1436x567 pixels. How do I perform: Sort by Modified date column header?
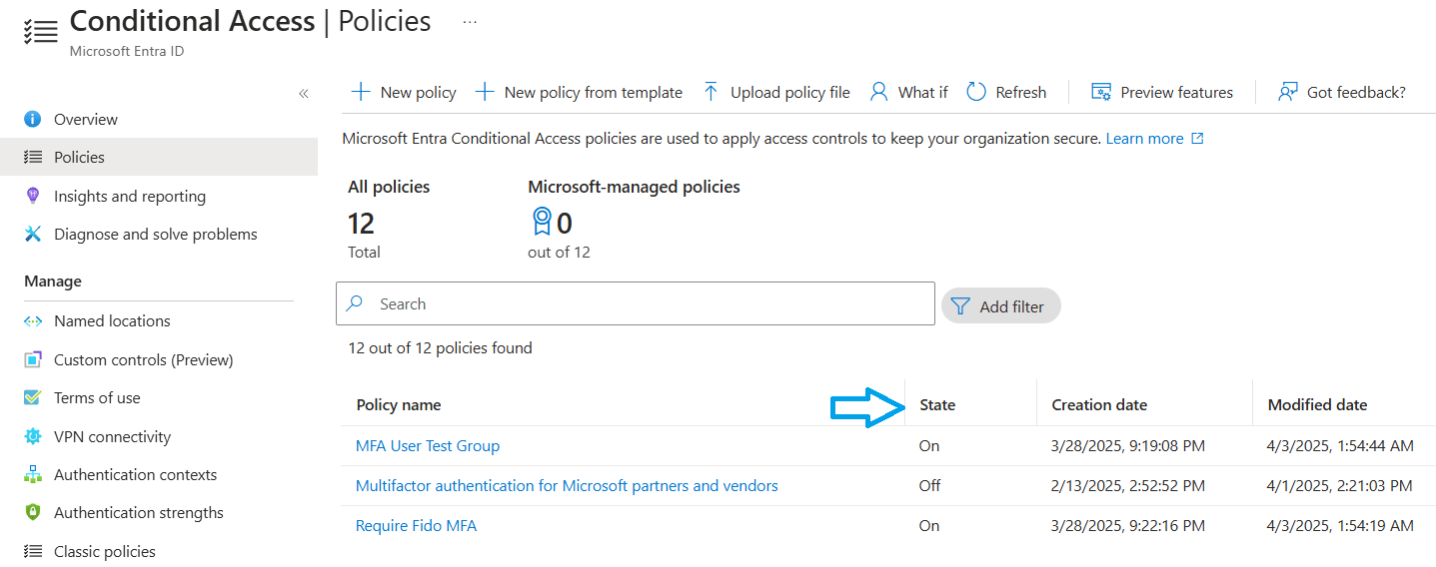(x=1317, y=404)
